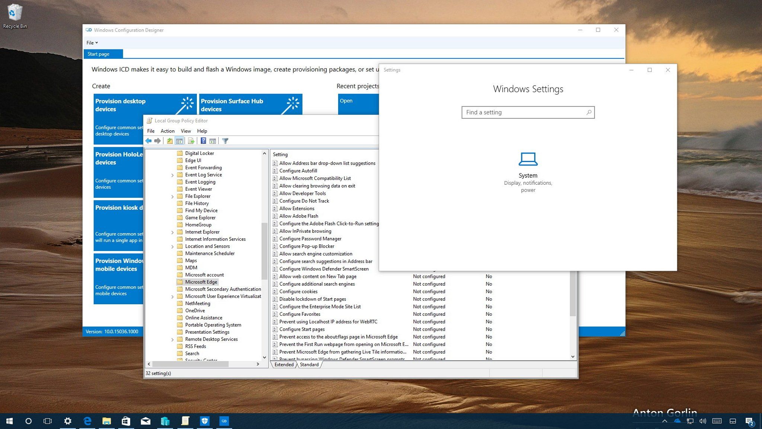Click the Provision Windows mobile devices tile
The width and height of the screenshot is (762, 429).
(118, 279)
